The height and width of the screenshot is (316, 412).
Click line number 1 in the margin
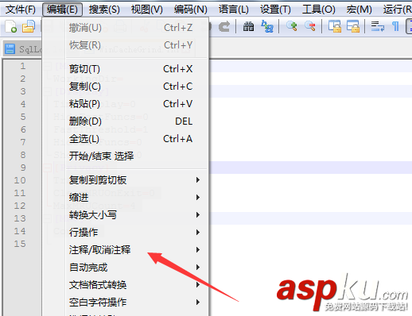pyautogui.click(x=23, y=66)
